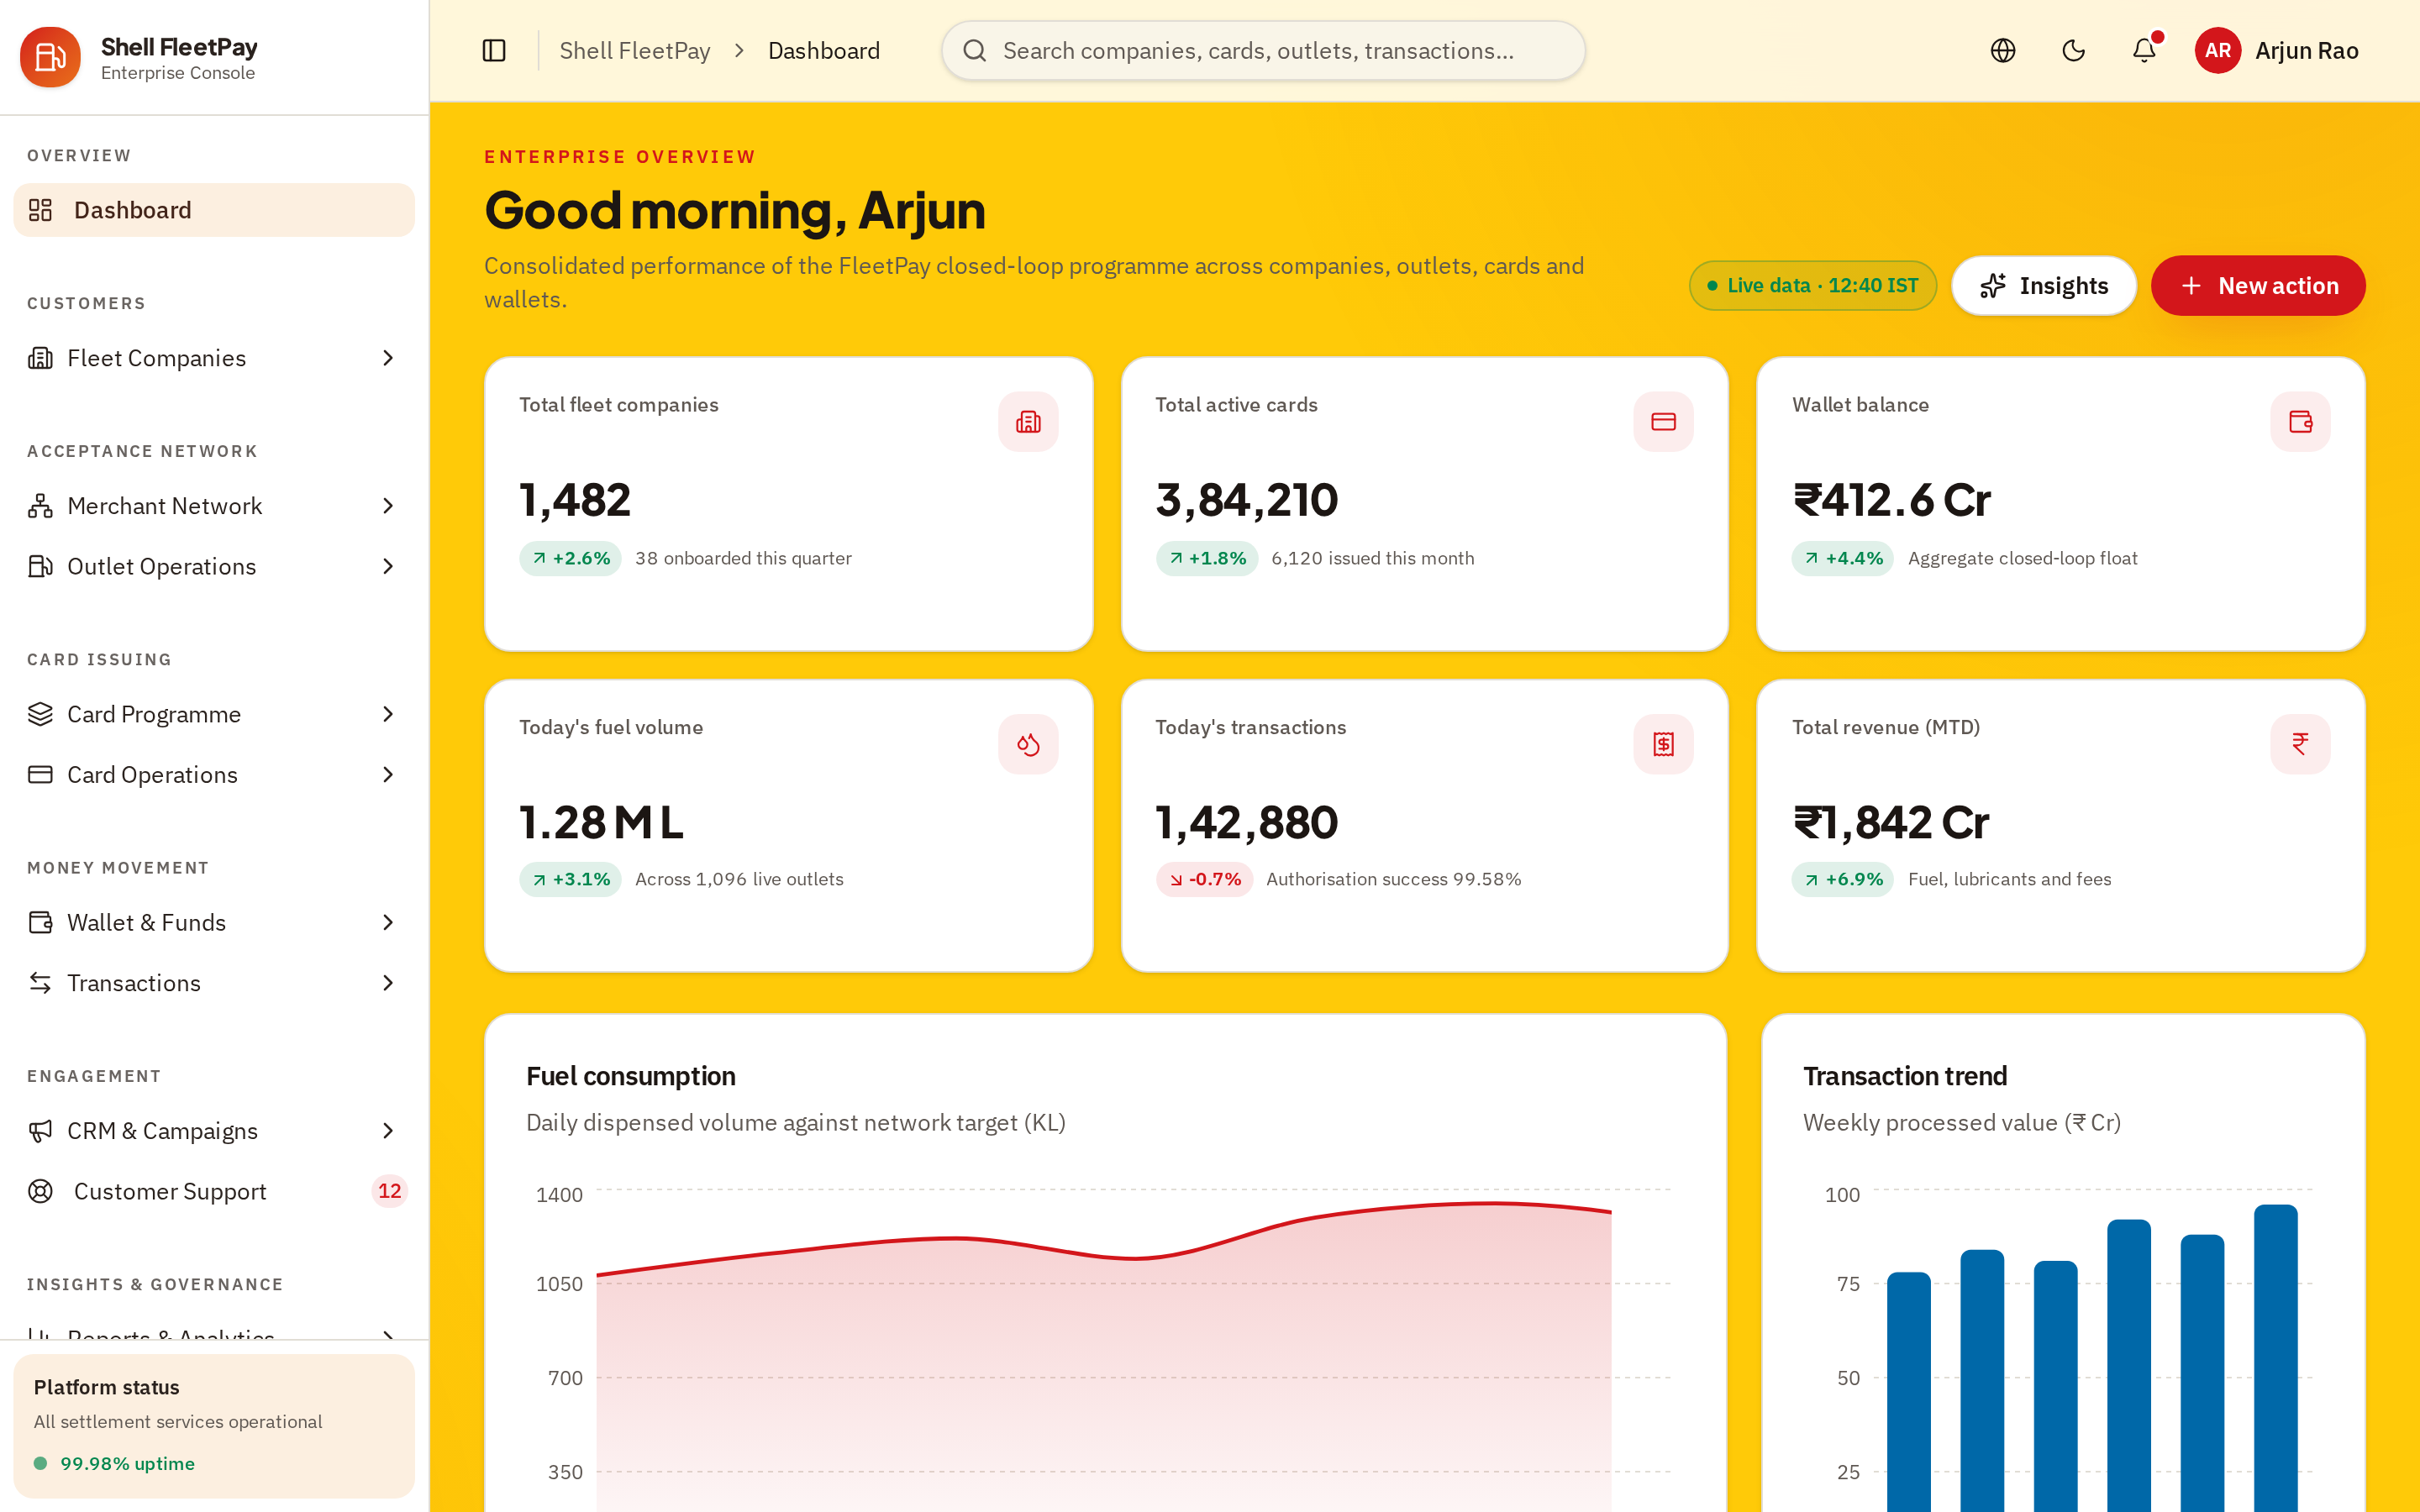Image resolution: width=2420 pixels, height=1512 pixels.
Task: Open the Merchant Network menu item
Action: pyautogui.click(x=214, y=506)
